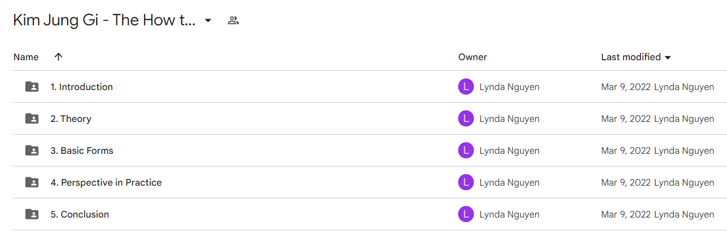727x252 pixels.
Task: Click the shared people icon beside the title
Action: [233, 20]
